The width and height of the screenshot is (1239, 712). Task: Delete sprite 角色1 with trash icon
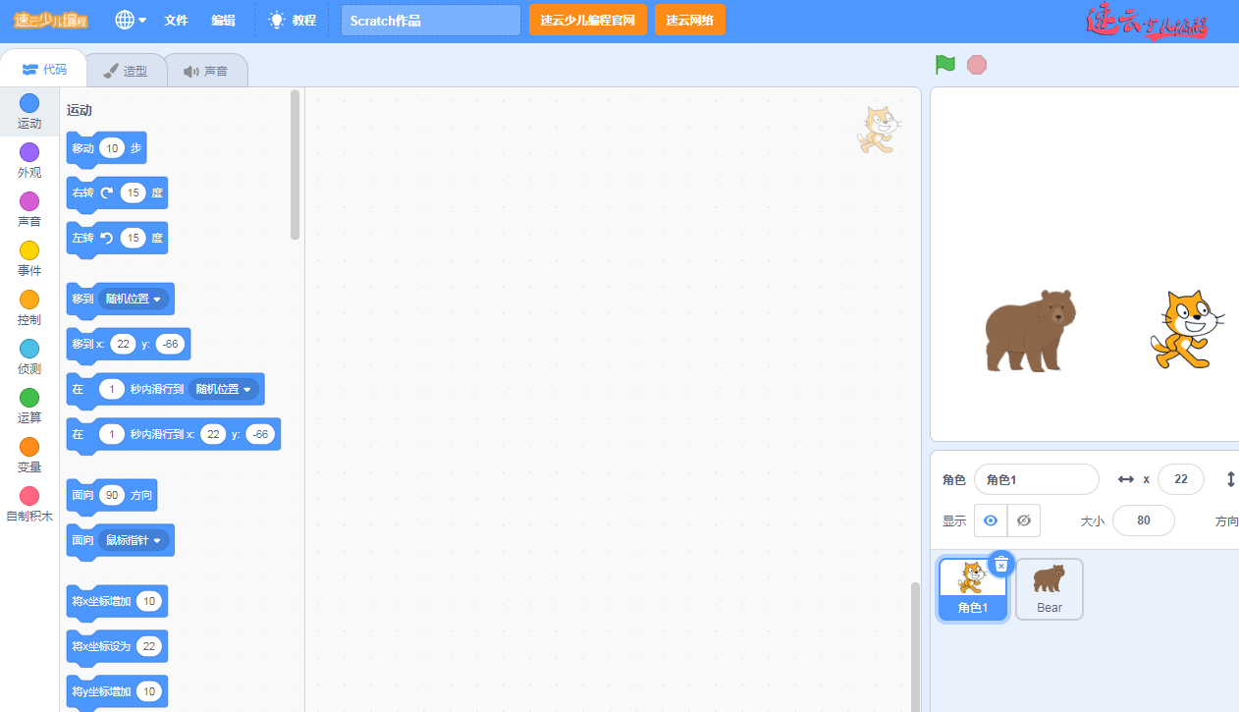click(1000, 565)
